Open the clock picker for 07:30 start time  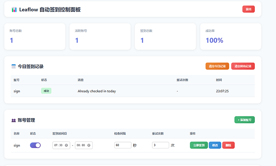coord(66,145)
